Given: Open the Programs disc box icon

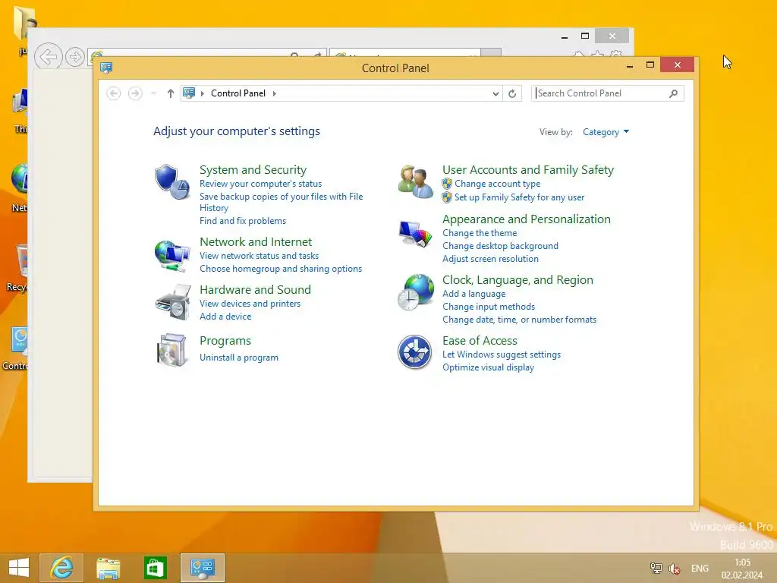Looking at the screenshot, I should 171,350.
